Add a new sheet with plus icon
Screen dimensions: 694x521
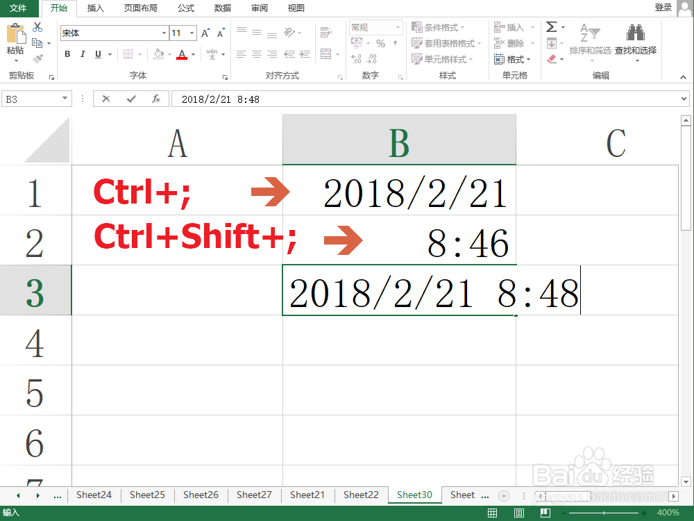point(504,496)
